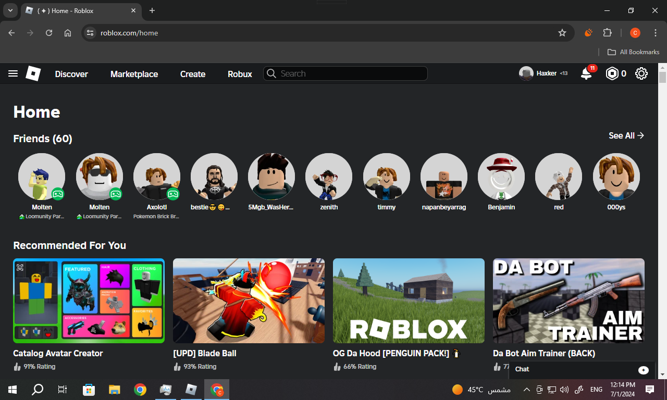667x400 pixels.
Task: Open the Discover page
Action: tap(71, 74)
